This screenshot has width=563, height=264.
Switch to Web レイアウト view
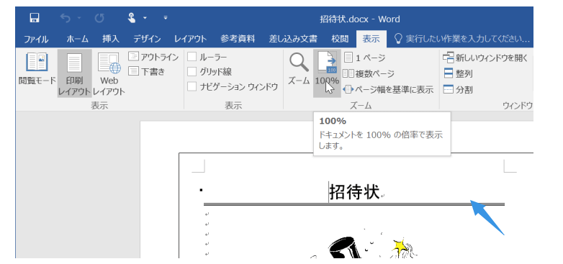(x=109, y=74)
